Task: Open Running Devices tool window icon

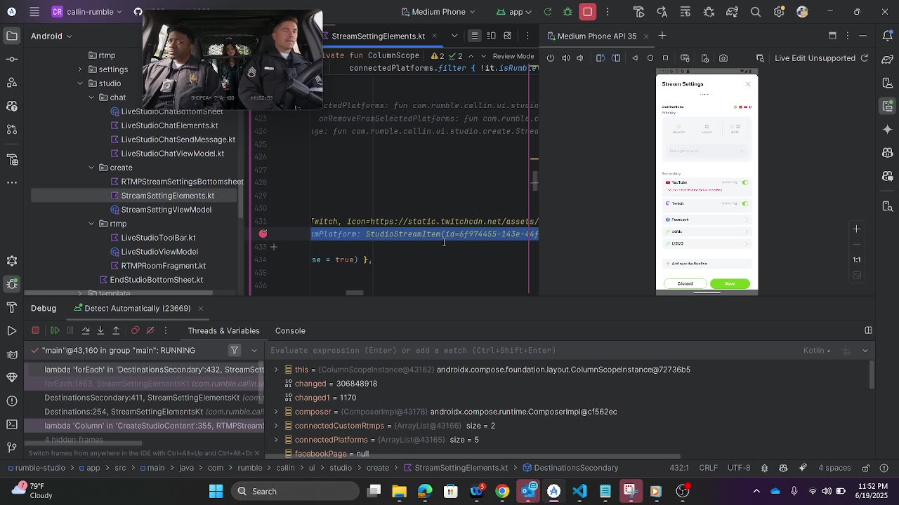Action: pyautogui.click(x=888, y=107)
